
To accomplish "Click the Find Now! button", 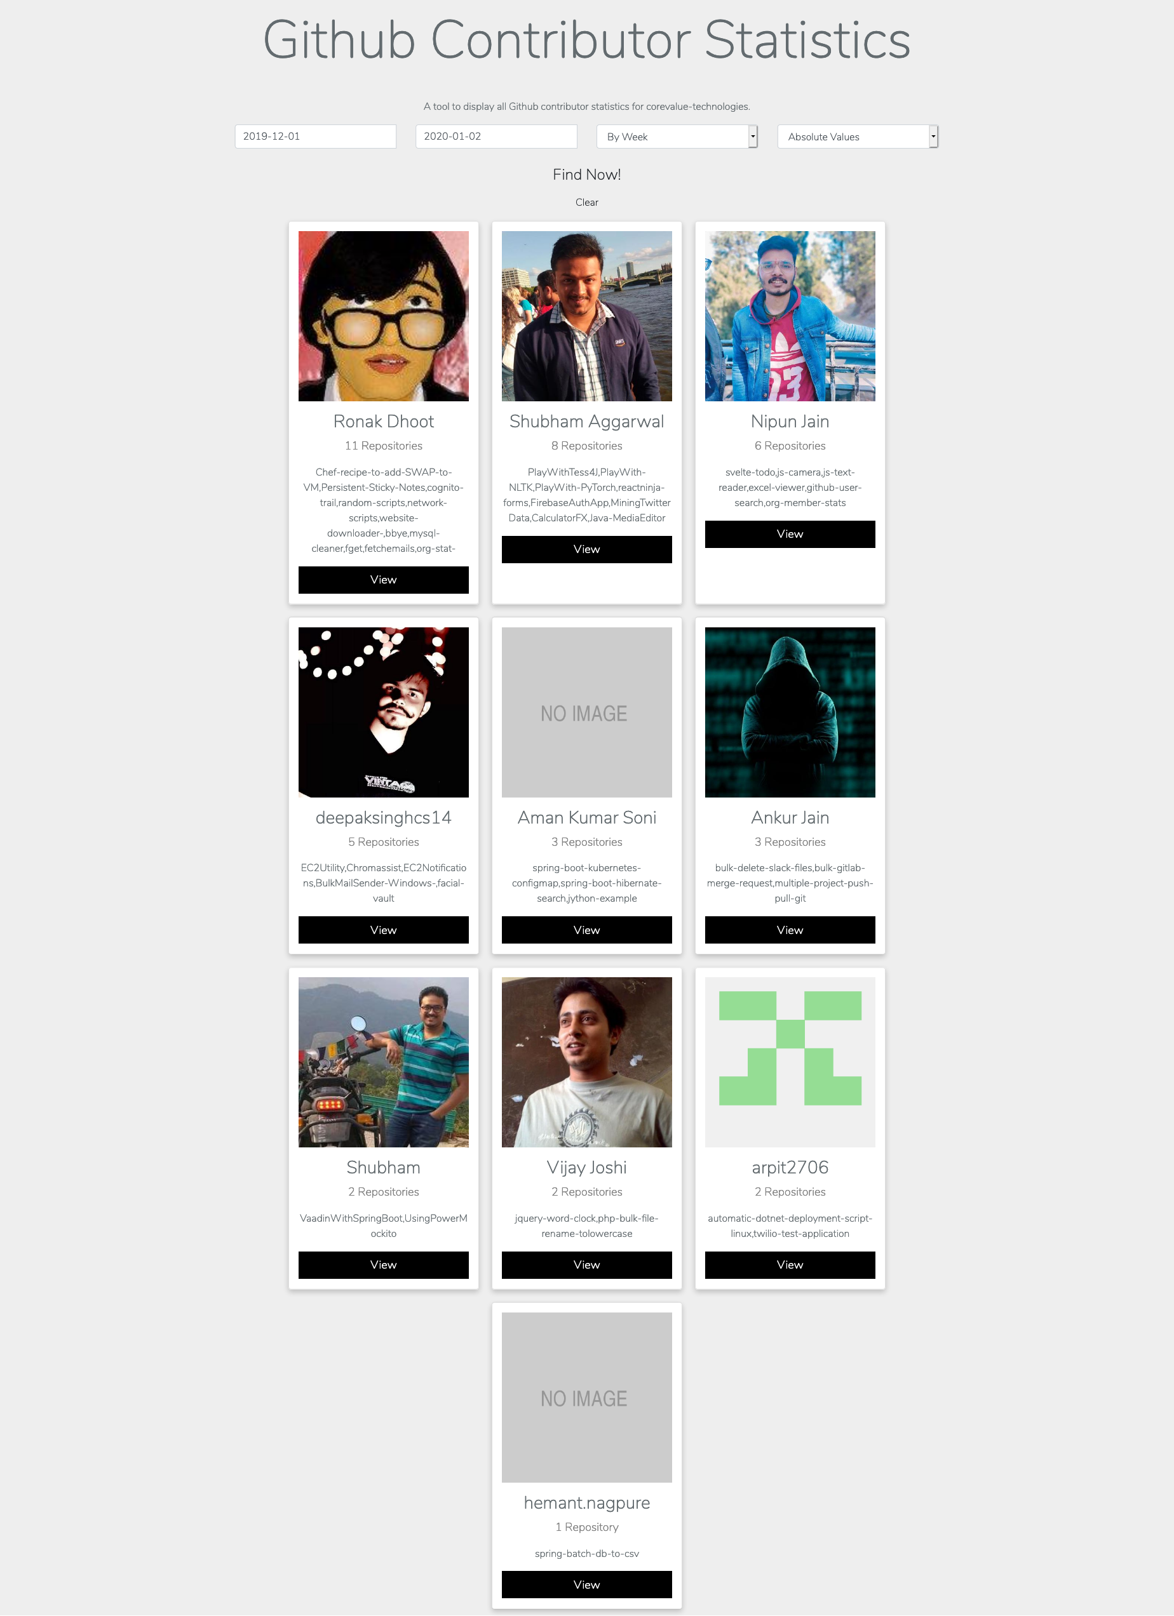I will pyautogui.click(x=586, y=175).
